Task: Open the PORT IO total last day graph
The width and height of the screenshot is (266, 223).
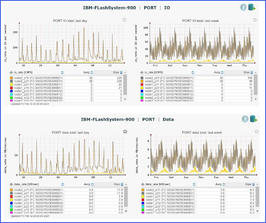Action: click(x=71, y=43)
